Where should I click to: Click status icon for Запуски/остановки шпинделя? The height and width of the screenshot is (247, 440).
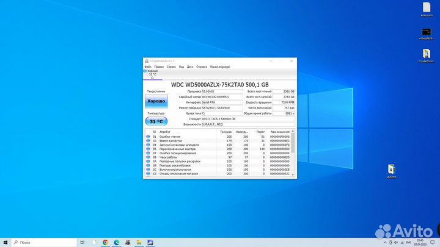coord(148,145)
